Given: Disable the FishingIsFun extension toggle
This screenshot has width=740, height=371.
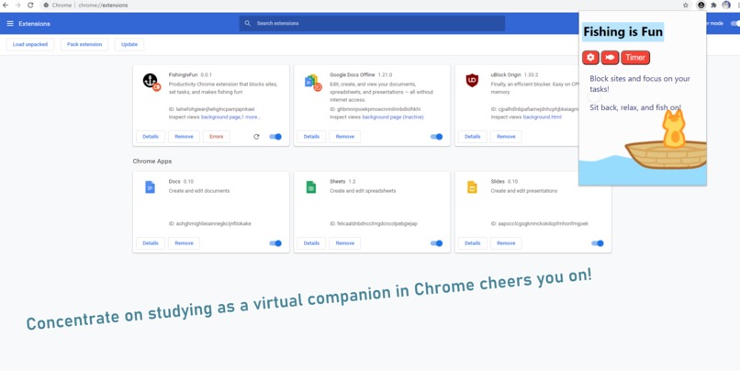Looking at the screenshot, I should 275,137.
